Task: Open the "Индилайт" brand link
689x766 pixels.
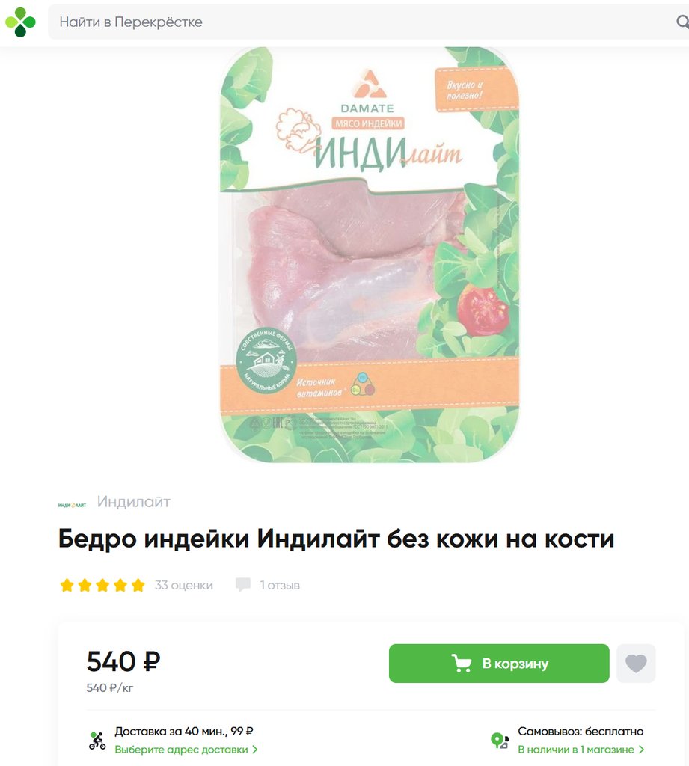Action: [133, 502]
